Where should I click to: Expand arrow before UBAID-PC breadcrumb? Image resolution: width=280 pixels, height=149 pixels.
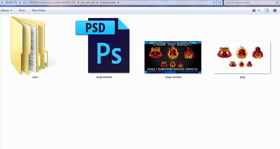[x=2, y=3]
